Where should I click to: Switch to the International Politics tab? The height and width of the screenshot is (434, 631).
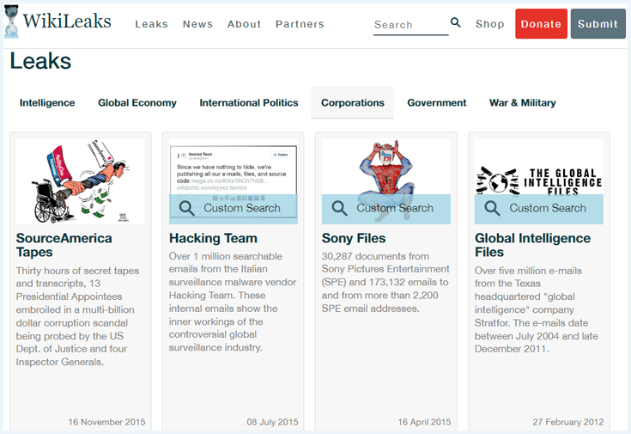tap(249, 103)
